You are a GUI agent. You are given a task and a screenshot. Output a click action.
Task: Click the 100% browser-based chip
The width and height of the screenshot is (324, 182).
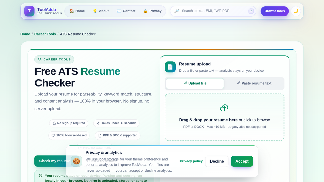click(69, 135)
